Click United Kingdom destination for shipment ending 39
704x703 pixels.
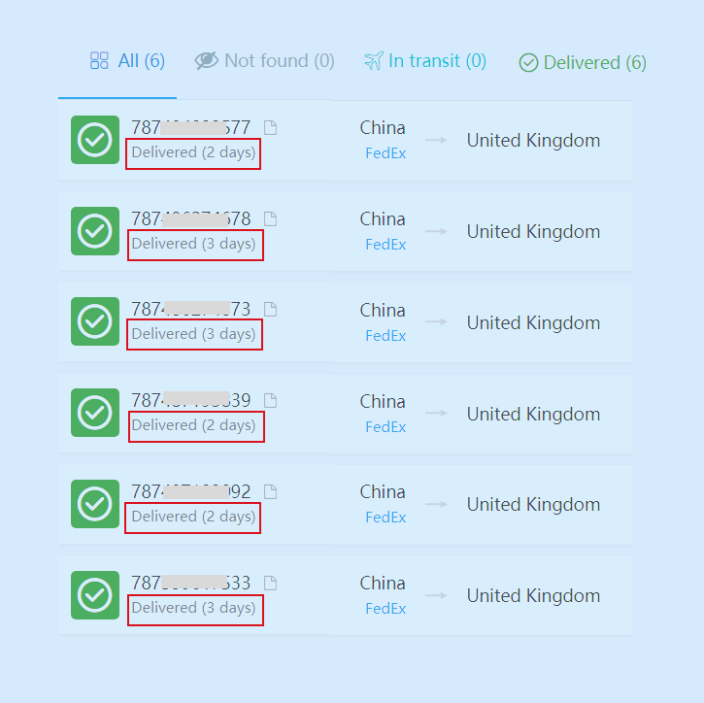[x=533, y=414]
